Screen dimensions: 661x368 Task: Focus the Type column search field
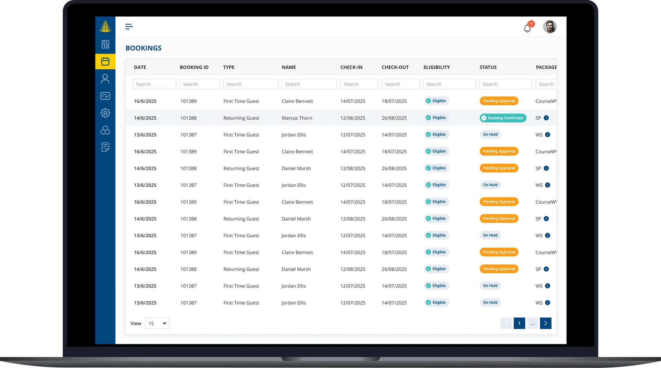(251, 84)
